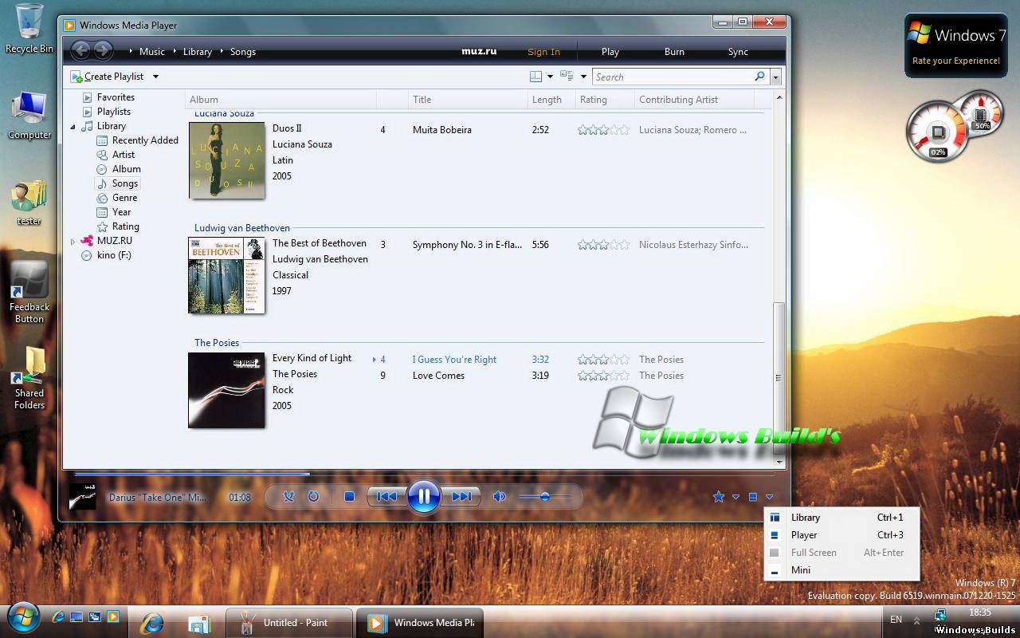
Task: Sort by the Title column header
Action: point(467,100)
